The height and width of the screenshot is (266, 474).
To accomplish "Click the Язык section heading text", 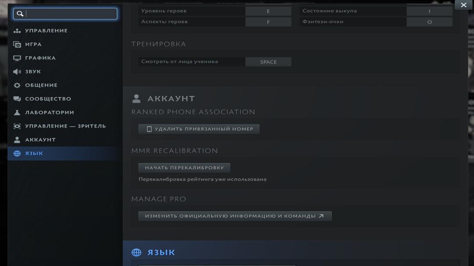I will tap(161, 252).
